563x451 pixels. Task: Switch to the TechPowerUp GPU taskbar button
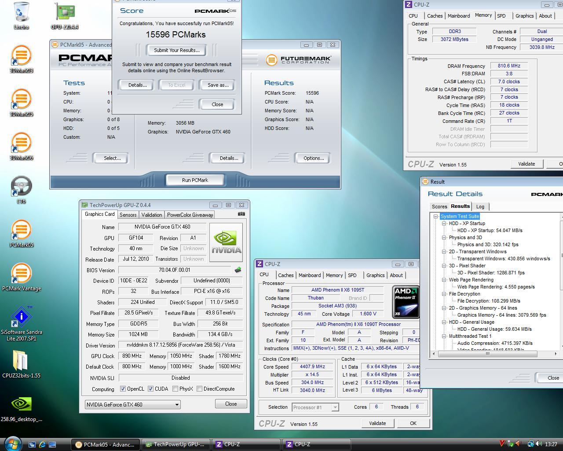(x=176, y=444)
